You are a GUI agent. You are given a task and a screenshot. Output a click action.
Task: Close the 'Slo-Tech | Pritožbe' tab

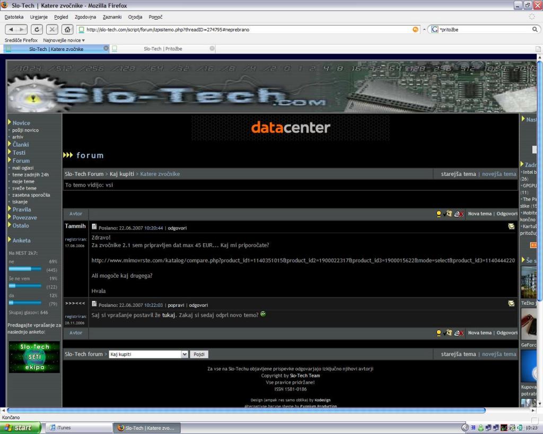click(212, 48)
